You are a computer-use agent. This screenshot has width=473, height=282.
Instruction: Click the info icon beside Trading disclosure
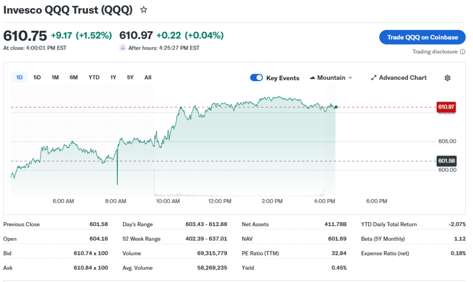coord(463,52)
